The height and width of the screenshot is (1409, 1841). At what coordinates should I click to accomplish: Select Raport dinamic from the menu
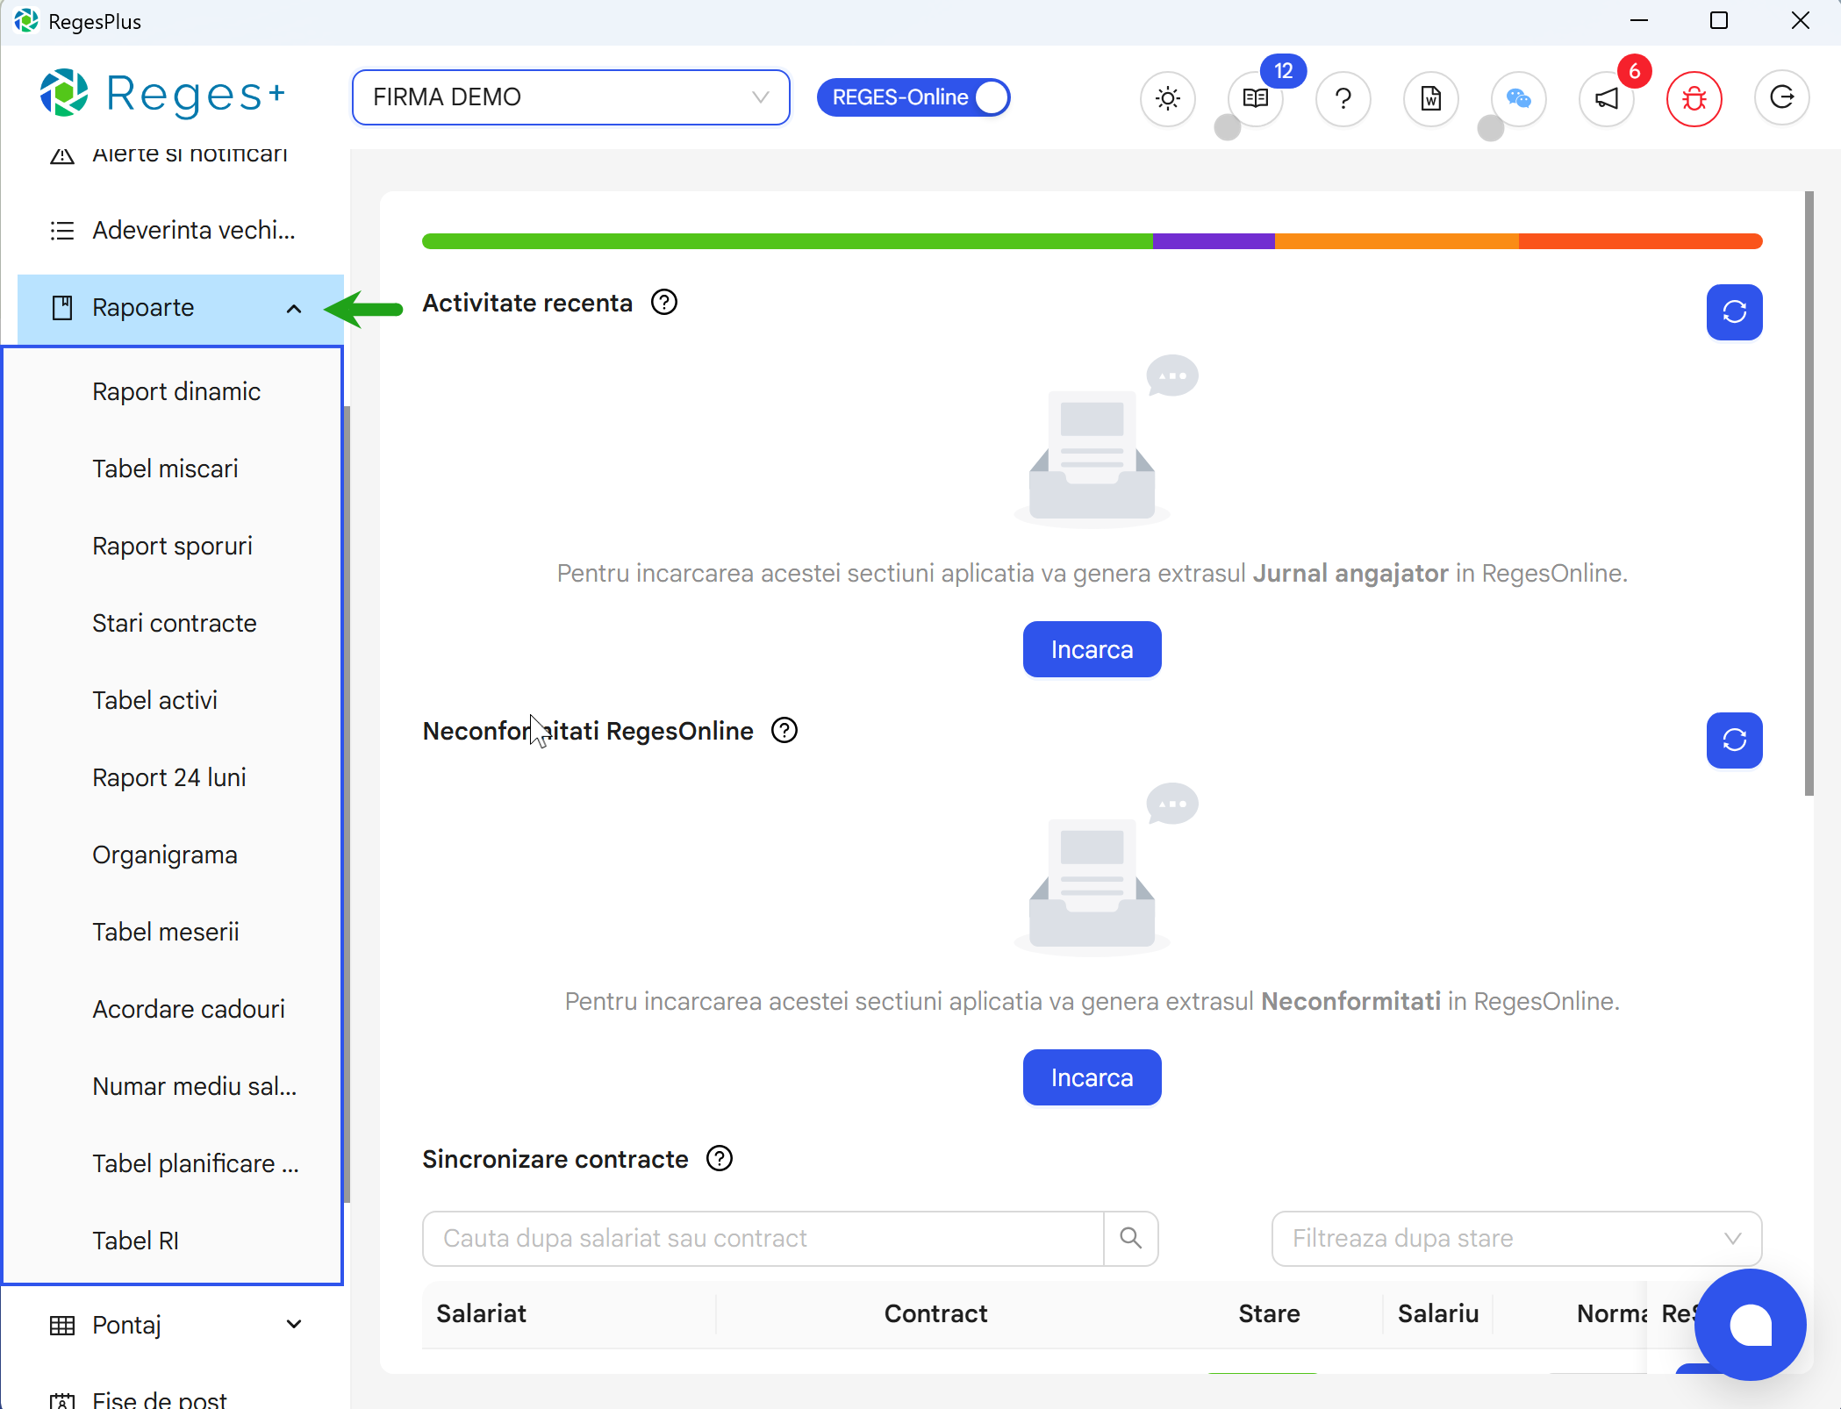tap(176, 391)
